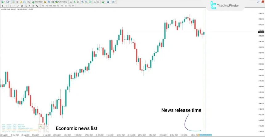The height and width of the screenshot is (137, 265).
Task: Click the New Order button
Action: tap(37, 2)
